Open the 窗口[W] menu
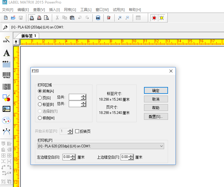 (x=102, y=10)
